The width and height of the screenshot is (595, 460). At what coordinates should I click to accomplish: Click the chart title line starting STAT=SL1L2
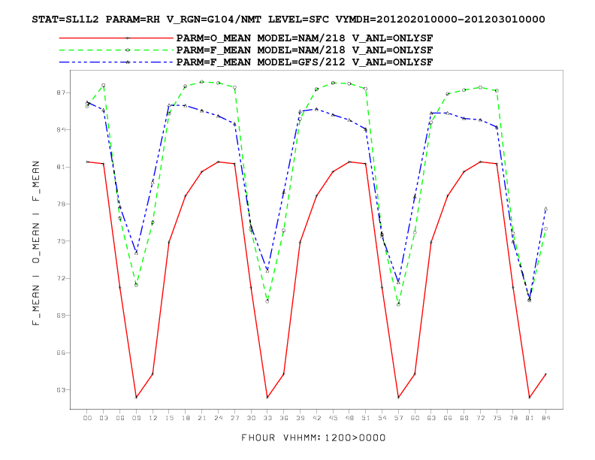[288, 20]
